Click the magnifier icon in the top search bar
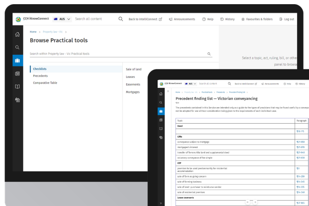309x206 pixels. [x=121, y=19]
